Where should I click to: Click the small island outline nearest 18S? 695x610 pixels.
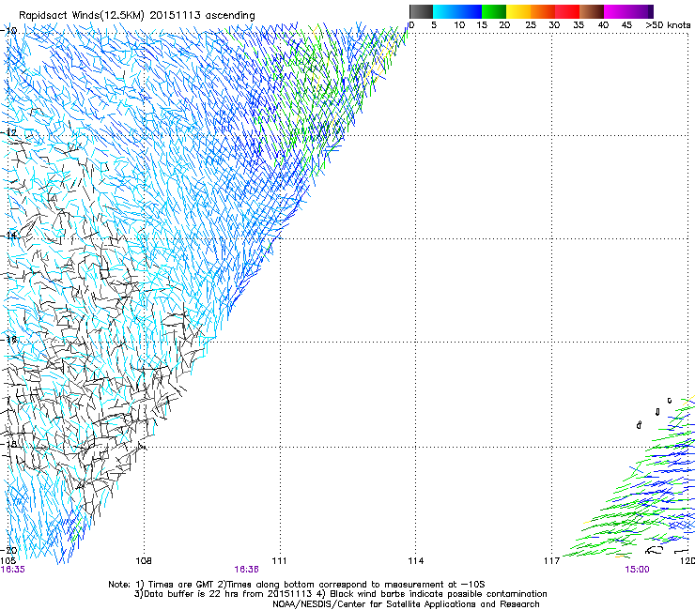tap(639, 425)
